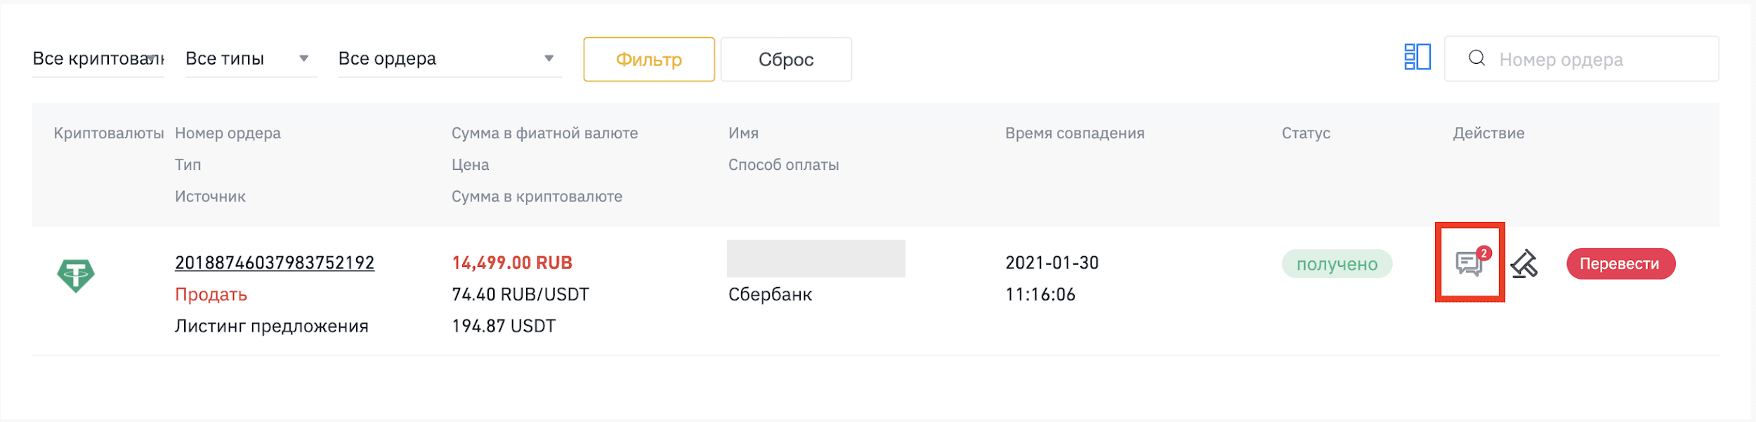
Task: Expand the Все типы dropdown
Action: tap(251, 58)
